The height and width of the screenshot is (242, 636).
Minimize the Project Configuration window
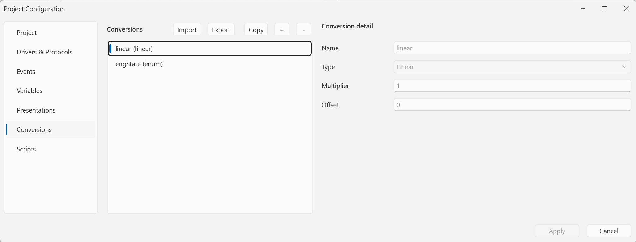tap(583, 9)
